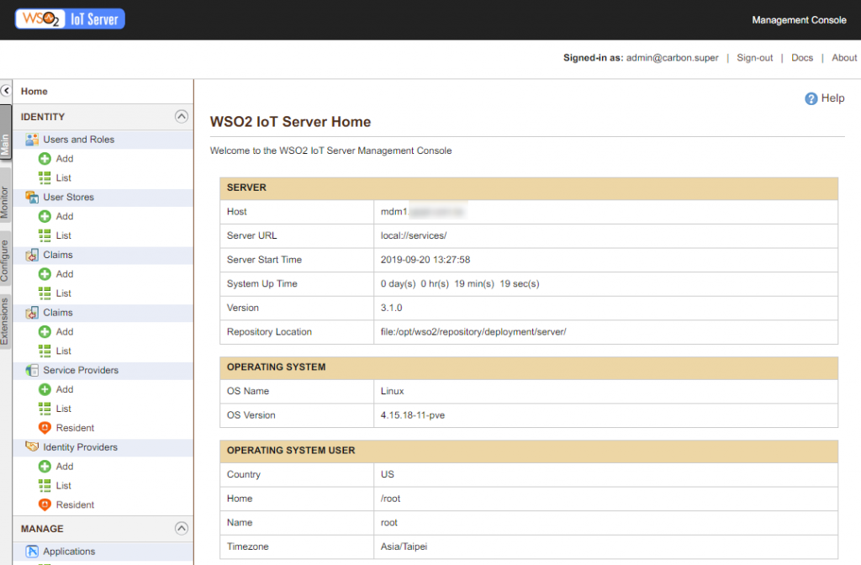Switch to the Configure vertical tab

5,260
